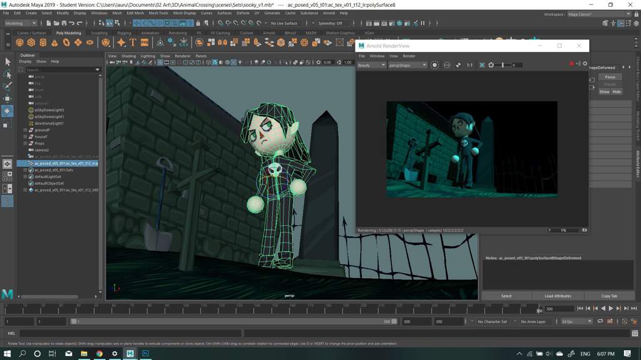Open Chrome from Windows taskbar
This screenshot has height=360, width=641.
click(x=100, y=354)
